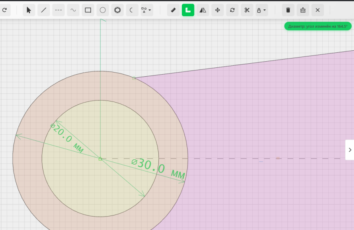Click the mirror flip tool
This screenshot has height=230, width=354.
coord(203,10)
